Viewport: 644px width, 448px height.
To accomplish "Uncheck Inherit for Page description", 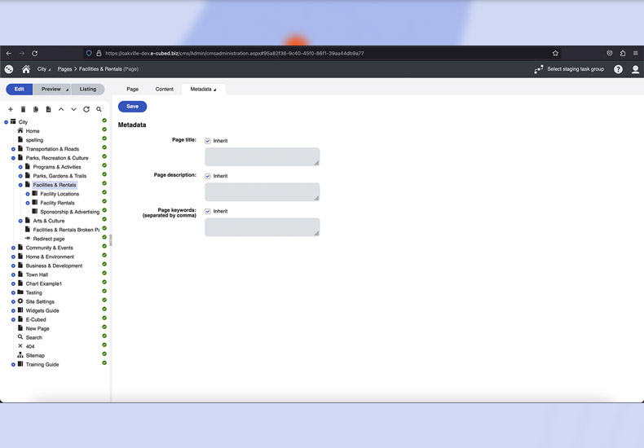I will tap(208, 176).
